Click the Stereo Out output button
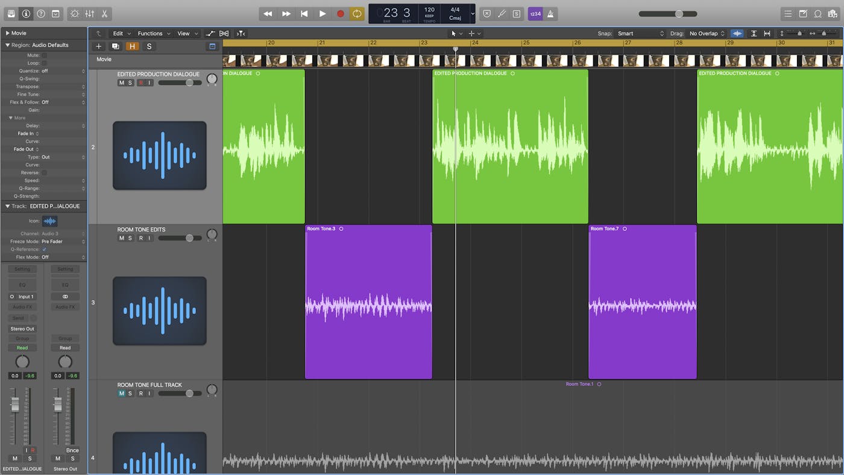The height and width of the screenshot is (475, 844). click(x=22, y=329)
